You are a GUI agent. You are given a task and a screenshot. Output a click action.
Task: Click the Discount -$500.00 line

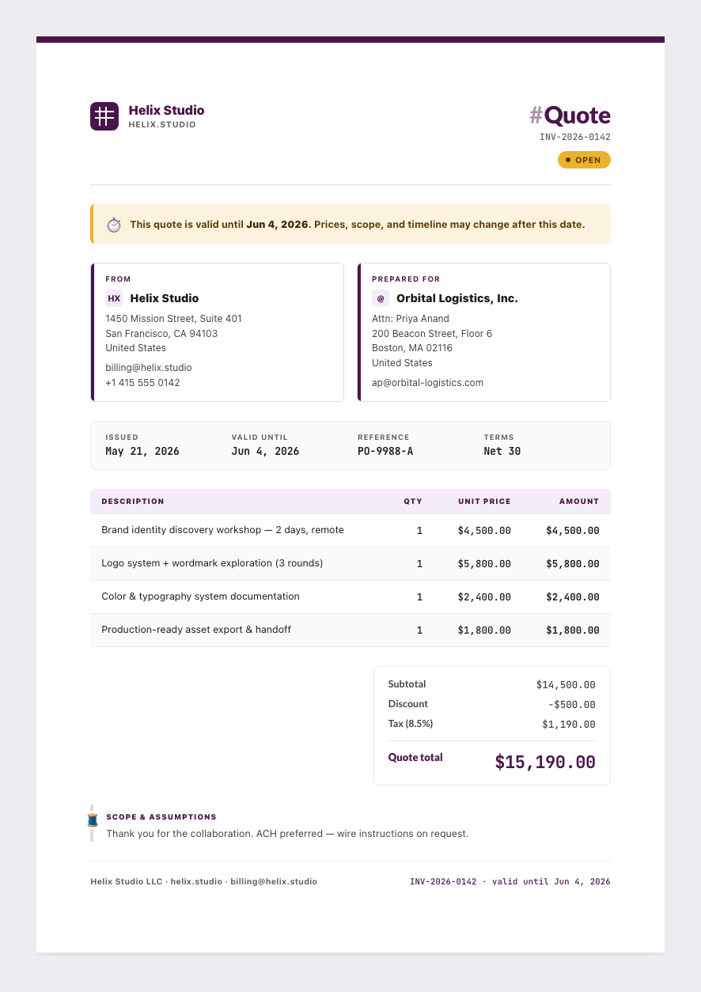tap(492, 704)
